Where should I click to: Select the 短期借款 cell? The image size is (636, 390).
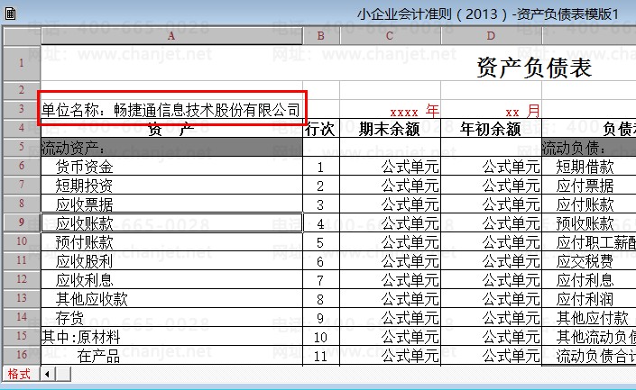(589, 167)
